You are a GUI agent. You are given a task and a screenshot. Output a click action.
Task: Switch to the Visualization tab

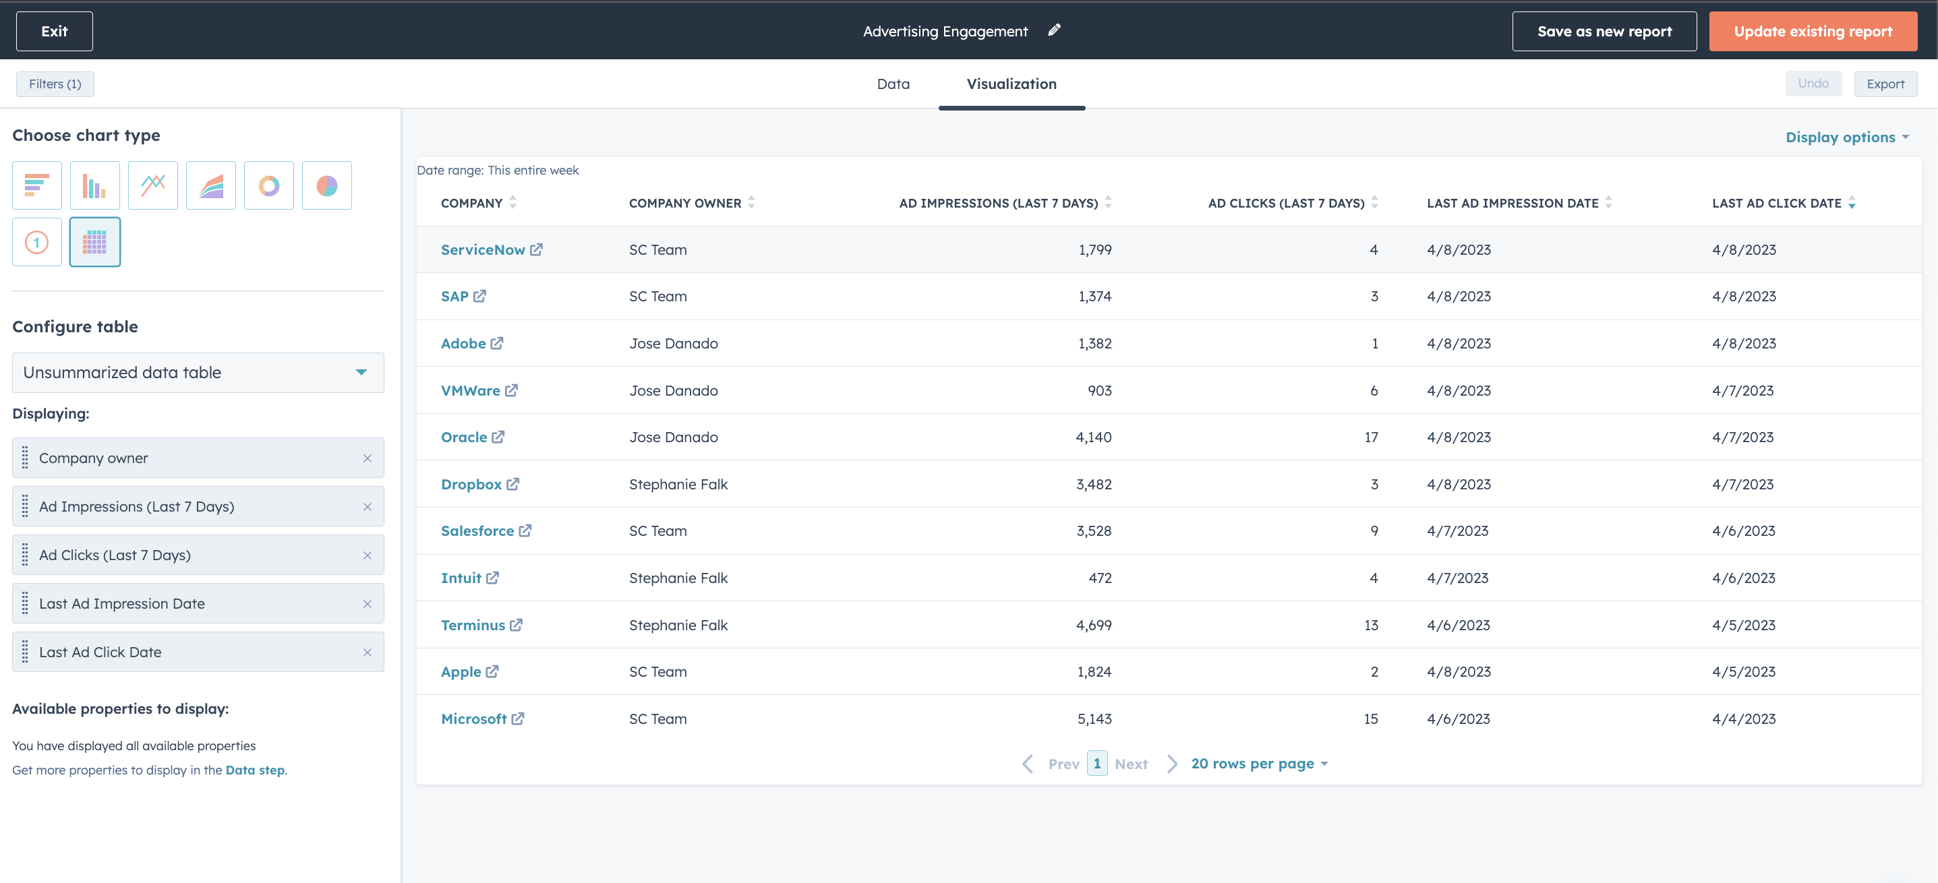(x=1011, y=84)
